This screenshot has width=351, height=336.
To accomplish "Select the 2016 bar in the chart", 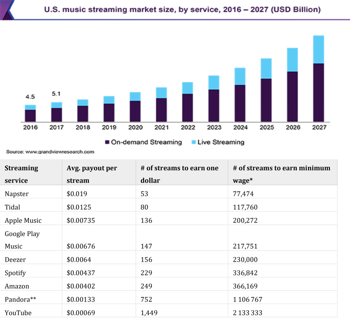I will pos(30,113).
